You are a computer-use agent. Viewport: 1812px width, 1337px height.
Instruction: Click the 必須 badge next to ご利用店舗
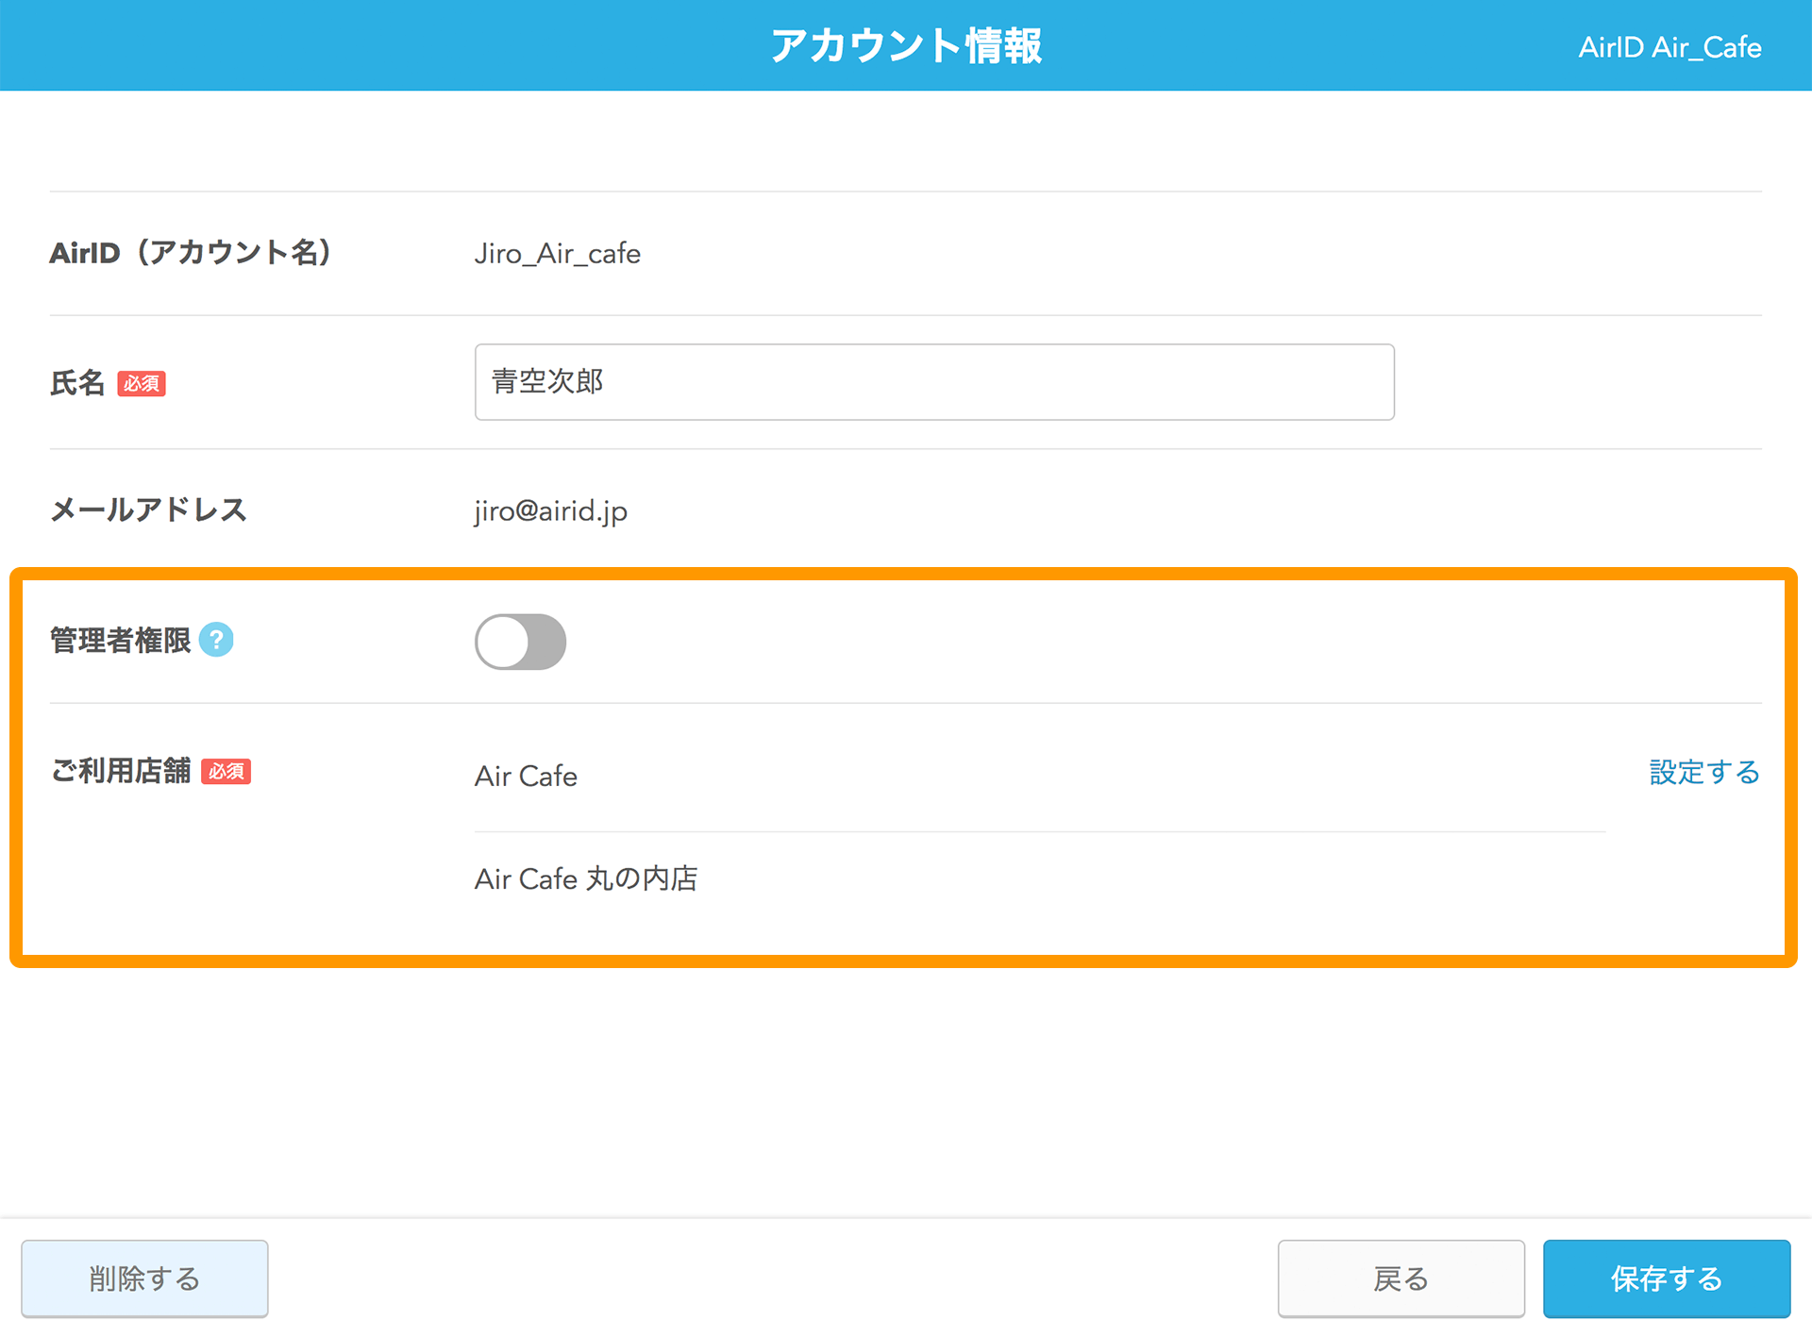click(x=226, y=772)
